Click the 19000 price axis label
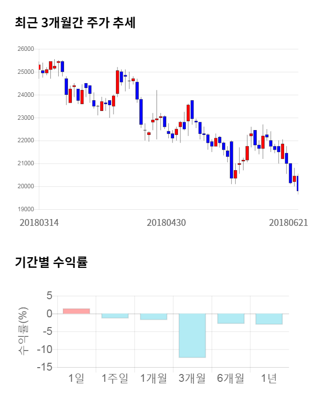Viewport: 313px width, 396px height. click(x=25, y=209)
